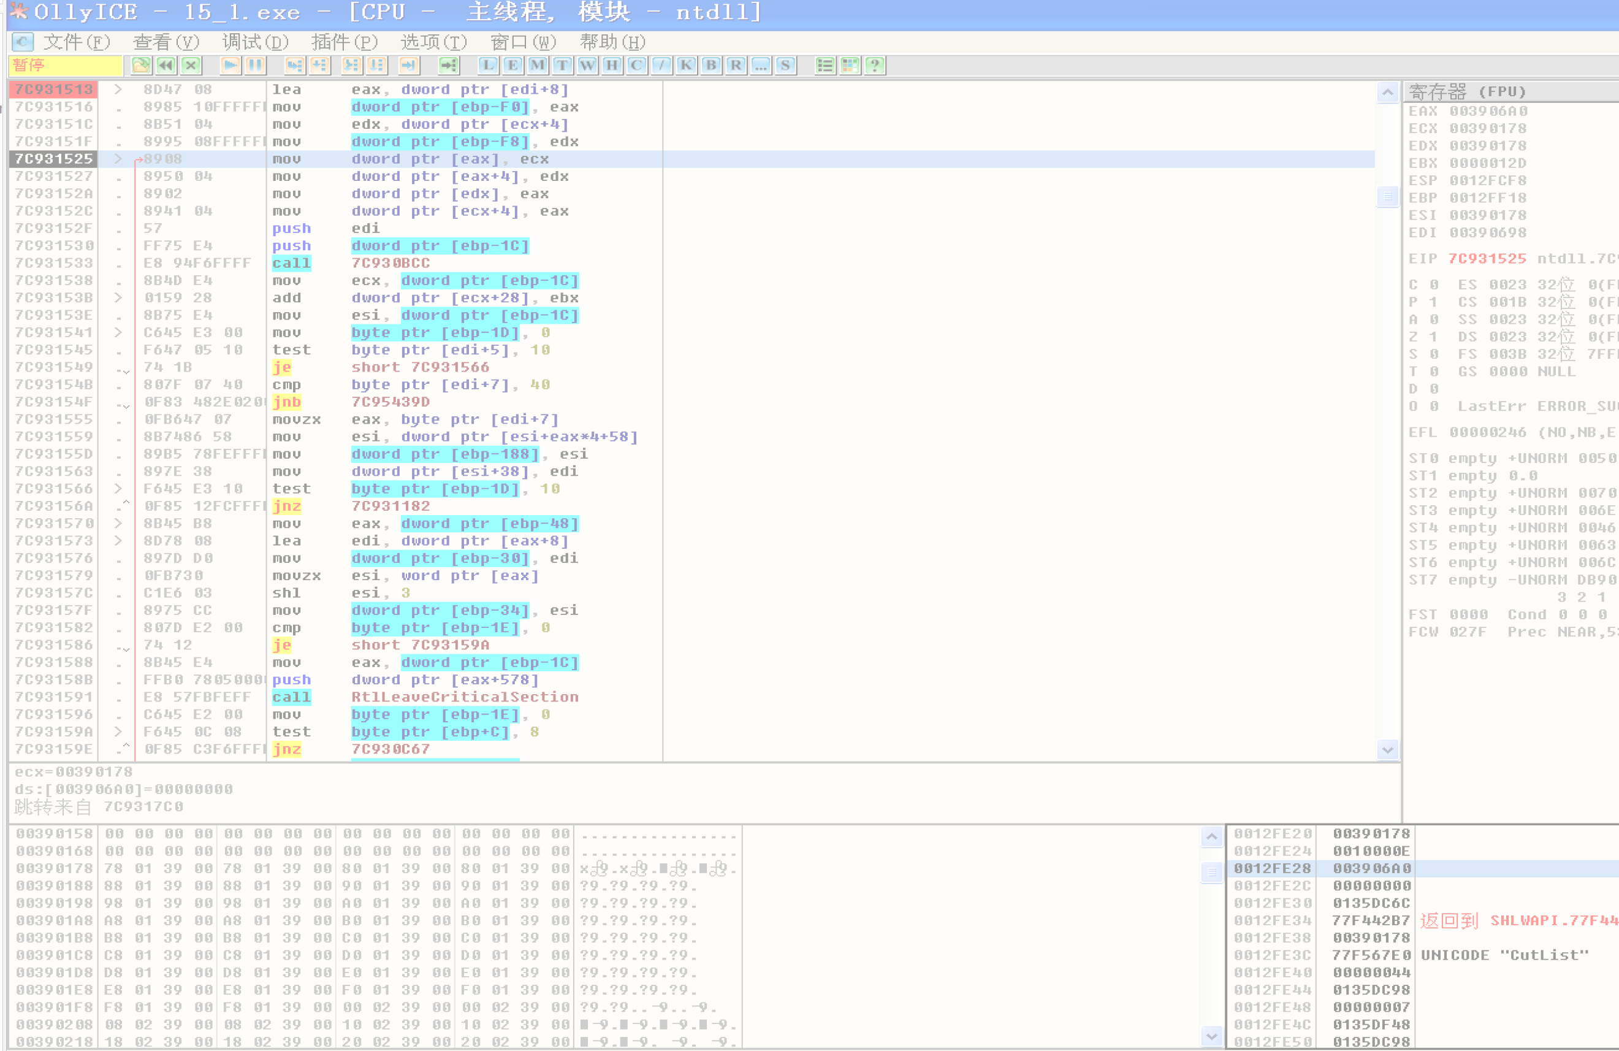This screenshot has width=1619, height=1051.
Task: Open the 帮助(H) menu
Action: coord(612,42)
